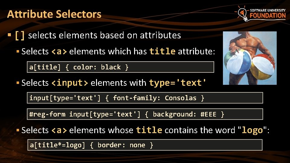The width and height of the screenshot is (290, 163).
Task: Click the code box "a[title] { color: black }"
Action: [121, 67]
